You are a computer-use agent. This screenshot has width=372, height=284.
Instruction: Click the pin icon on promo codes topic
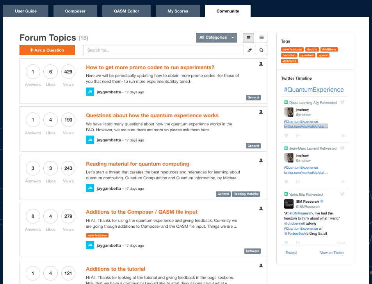[261, 64]
